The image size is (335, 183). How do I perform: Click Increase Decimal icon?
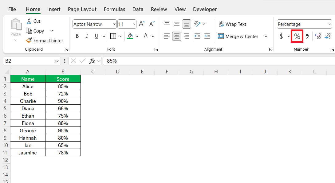(318, 36)
